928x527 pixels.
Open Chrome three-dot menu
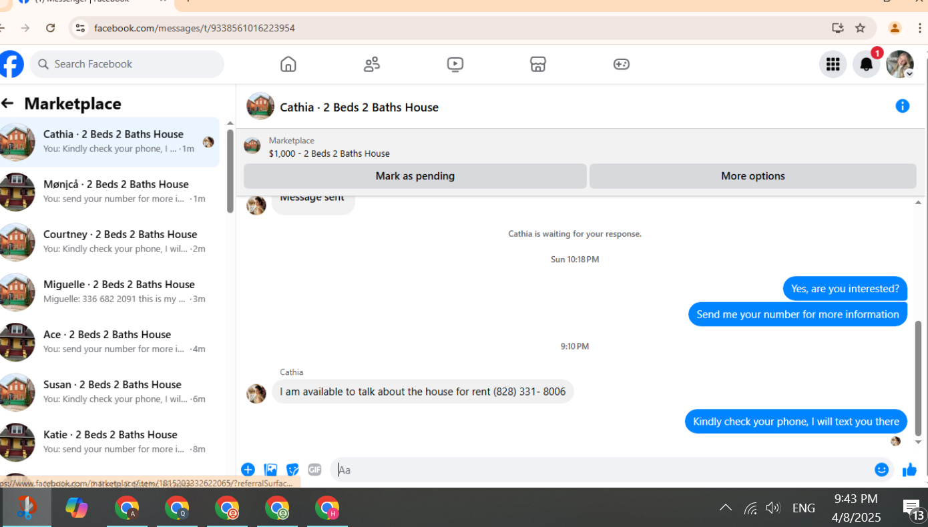click(x=920, y=28)
